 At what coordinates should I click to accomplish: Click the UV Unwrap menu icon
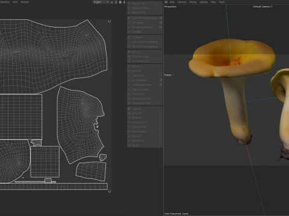pyautogui.click(x=129, y=23)
